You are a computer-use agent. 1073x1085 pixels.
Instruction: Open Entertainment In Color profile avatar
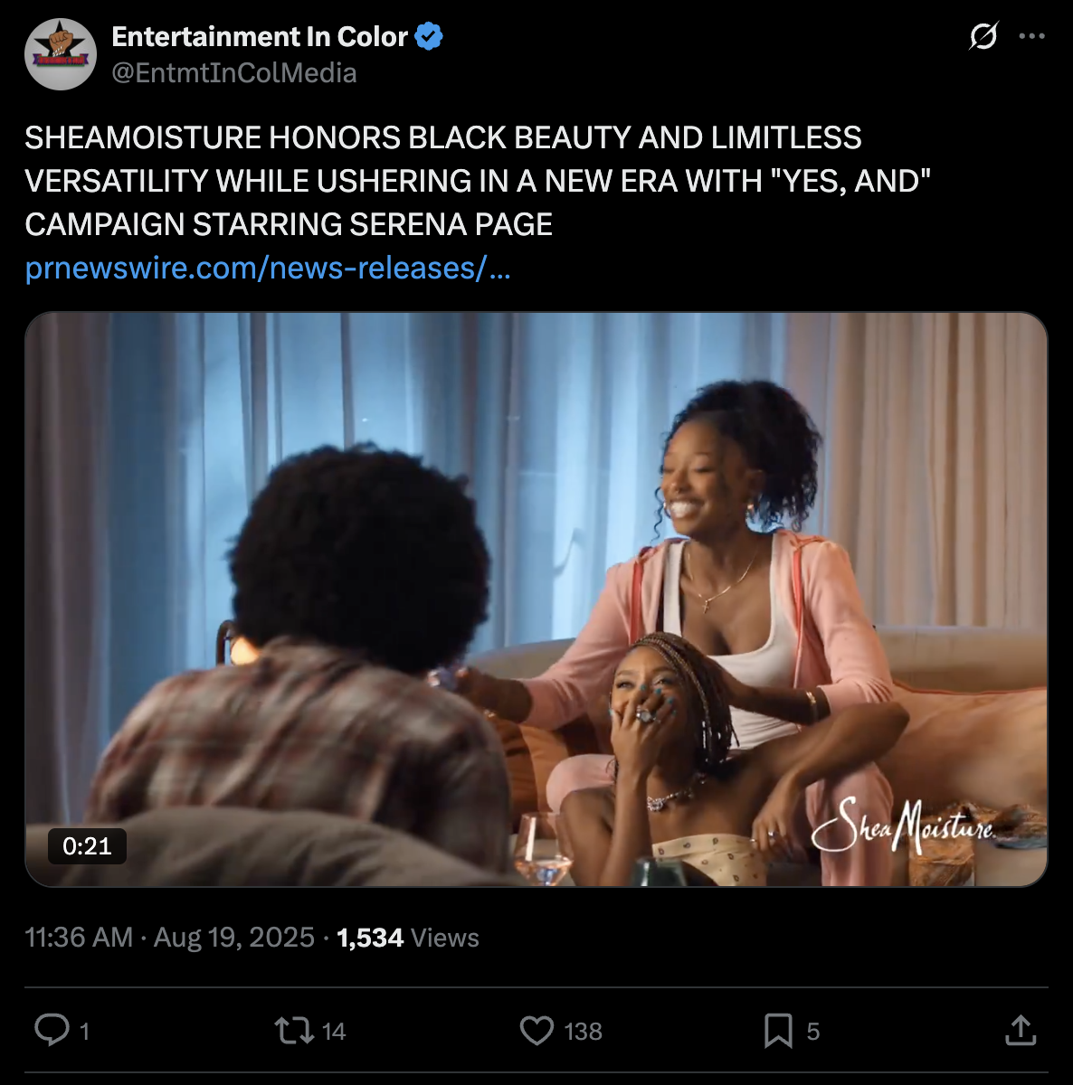tap(61, 54)
